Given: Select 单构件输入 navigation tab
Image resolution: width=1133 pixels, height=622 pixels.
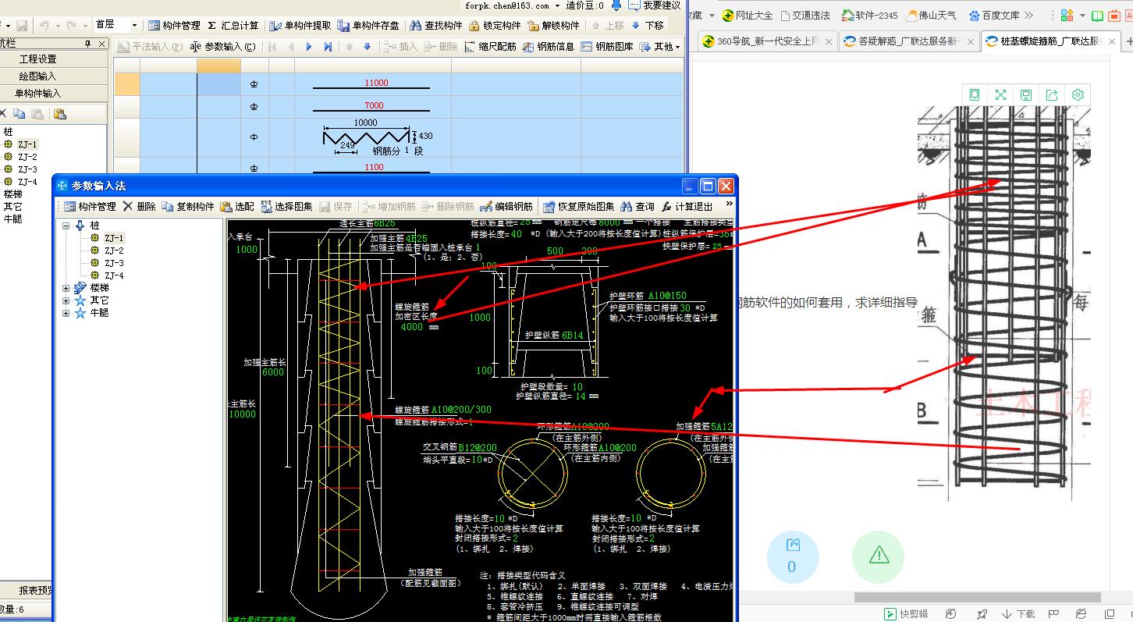Looking at the screenshot, I should (x=38, y=94).
